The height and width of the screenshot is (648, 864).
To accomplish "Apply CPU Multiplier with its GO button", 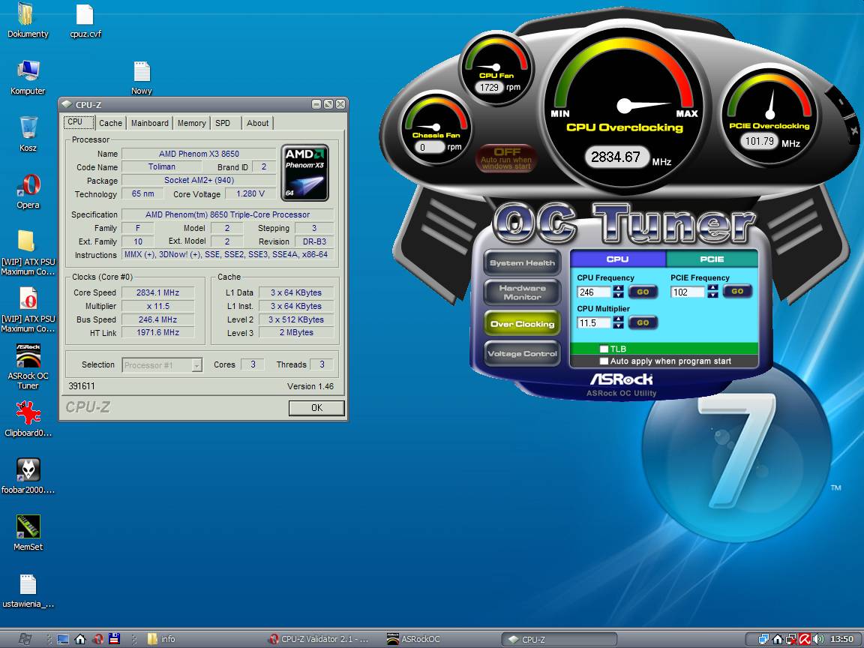I will tap(643, 323).
